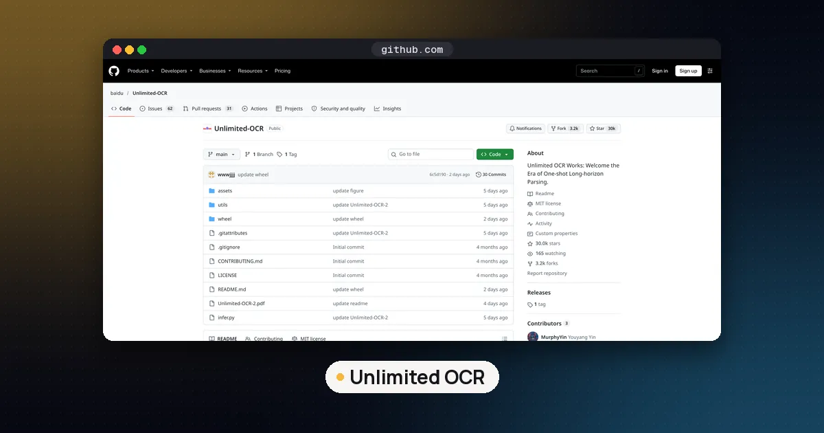Open the utils folder
Screen dimensions: 824x433
click(x=222, y=205)
